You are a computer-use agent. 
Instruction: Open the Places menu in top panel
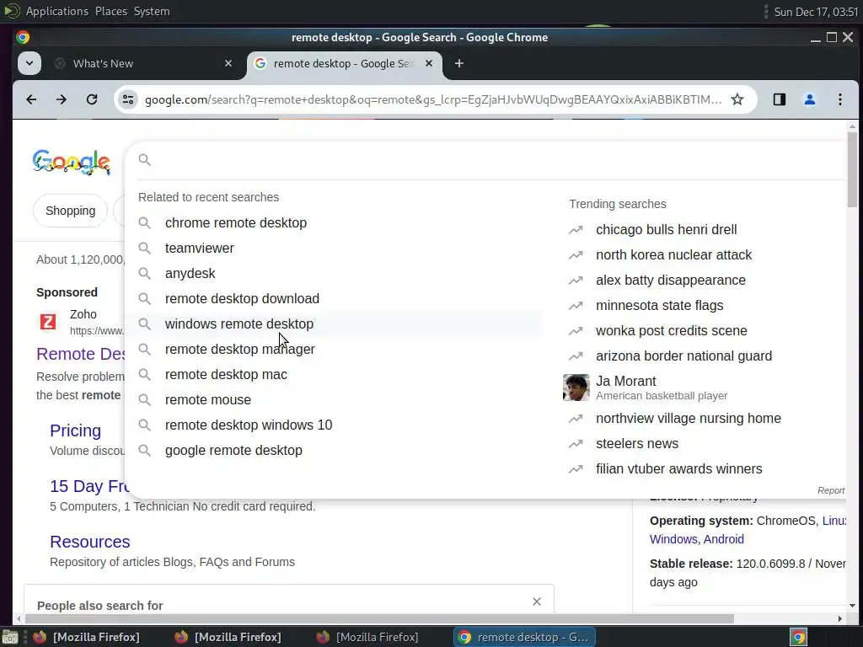pos(111,11)
